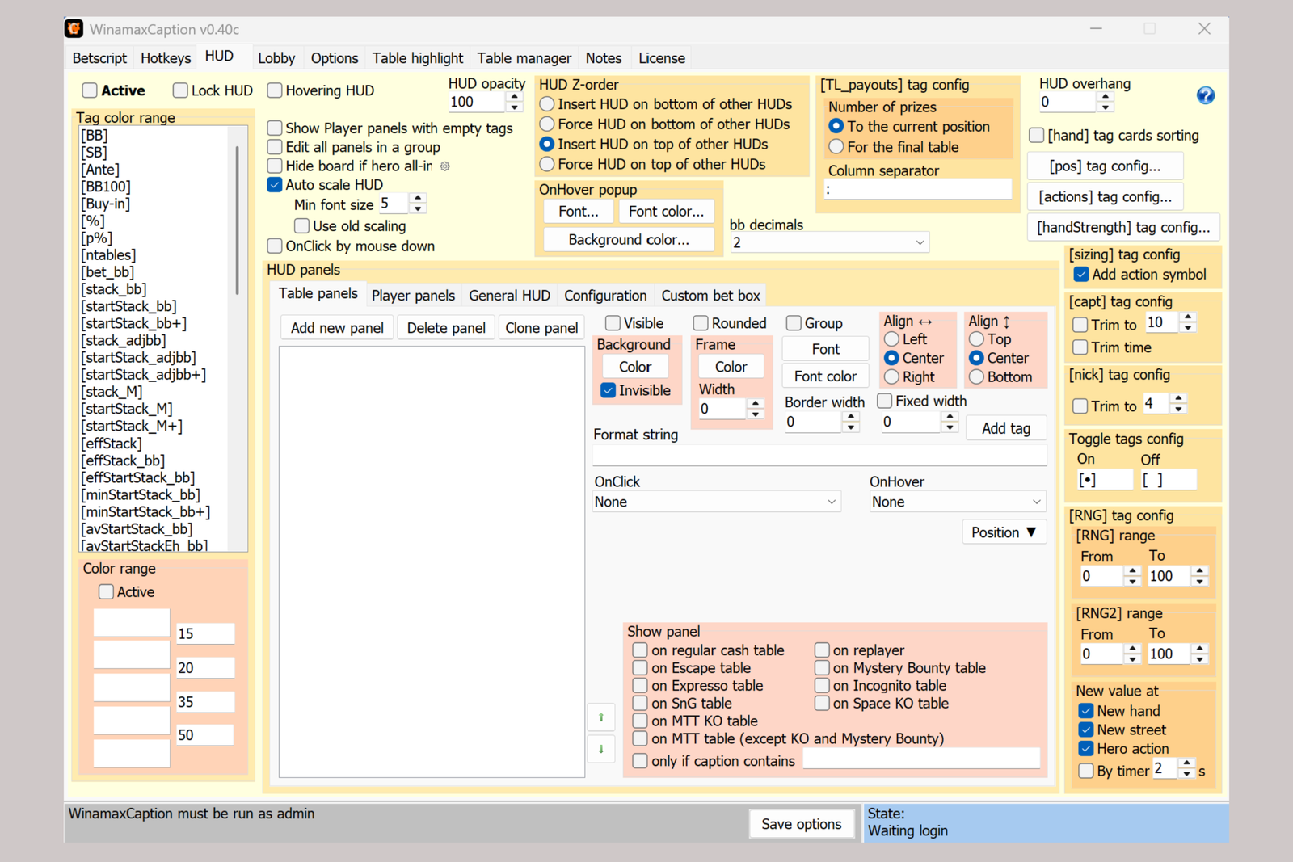Open [pos] tag config dialog

click(1105, 166)
